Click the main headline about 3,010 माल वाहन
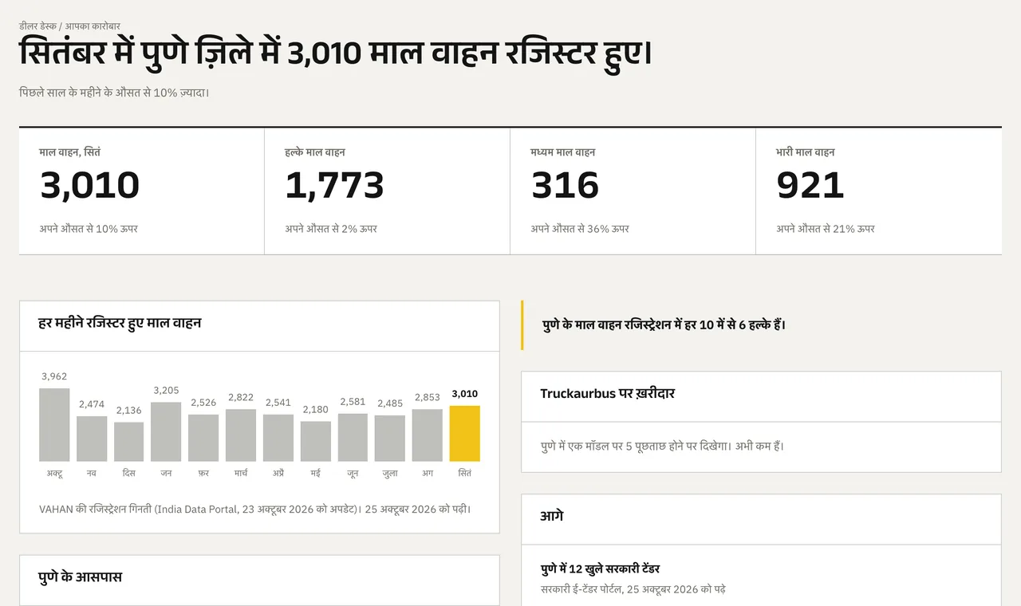The width and height of the screenshot is (1021, 606). [335, 54]
